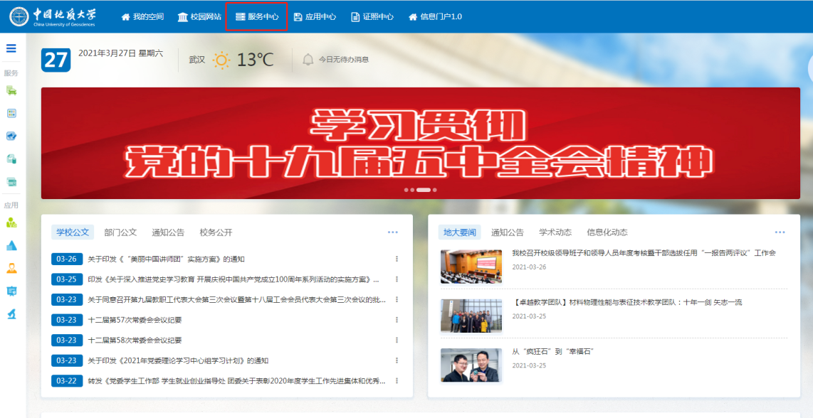Viewport: 813px width, 418px height.
Task: Click the blue triangle icon under 应用
Action: click(x=11, y=245)
